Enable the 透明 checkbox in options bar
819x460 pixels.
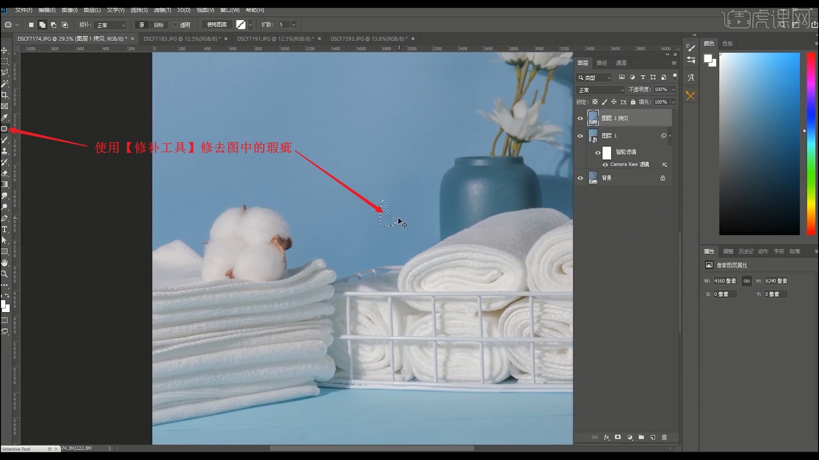(175, 25)
